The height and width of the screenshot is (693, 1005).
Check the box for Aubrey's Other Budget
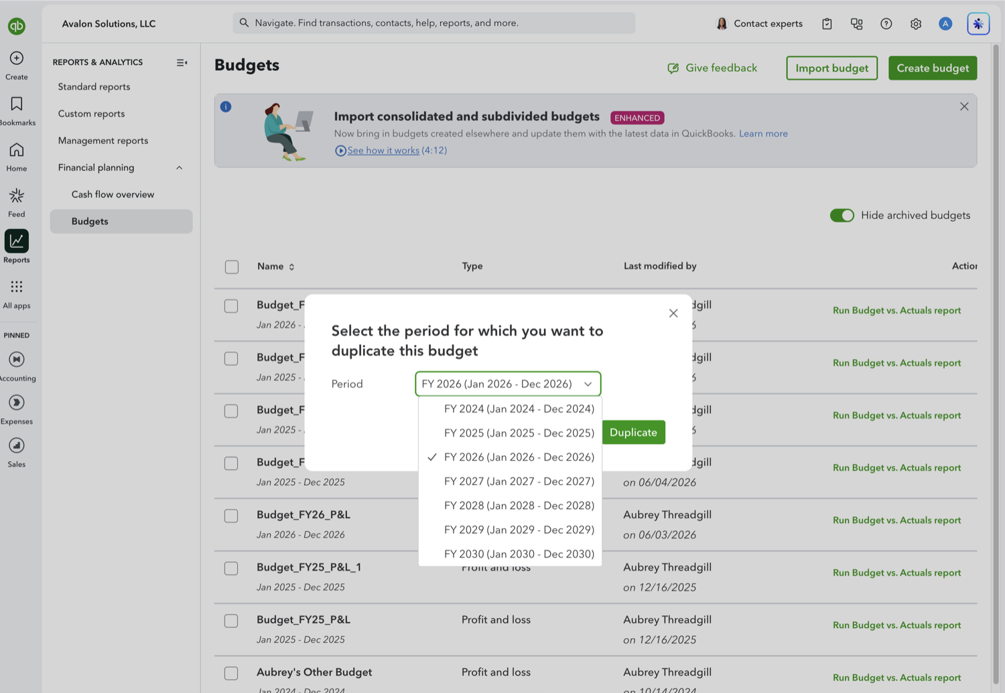coord(231,673)
